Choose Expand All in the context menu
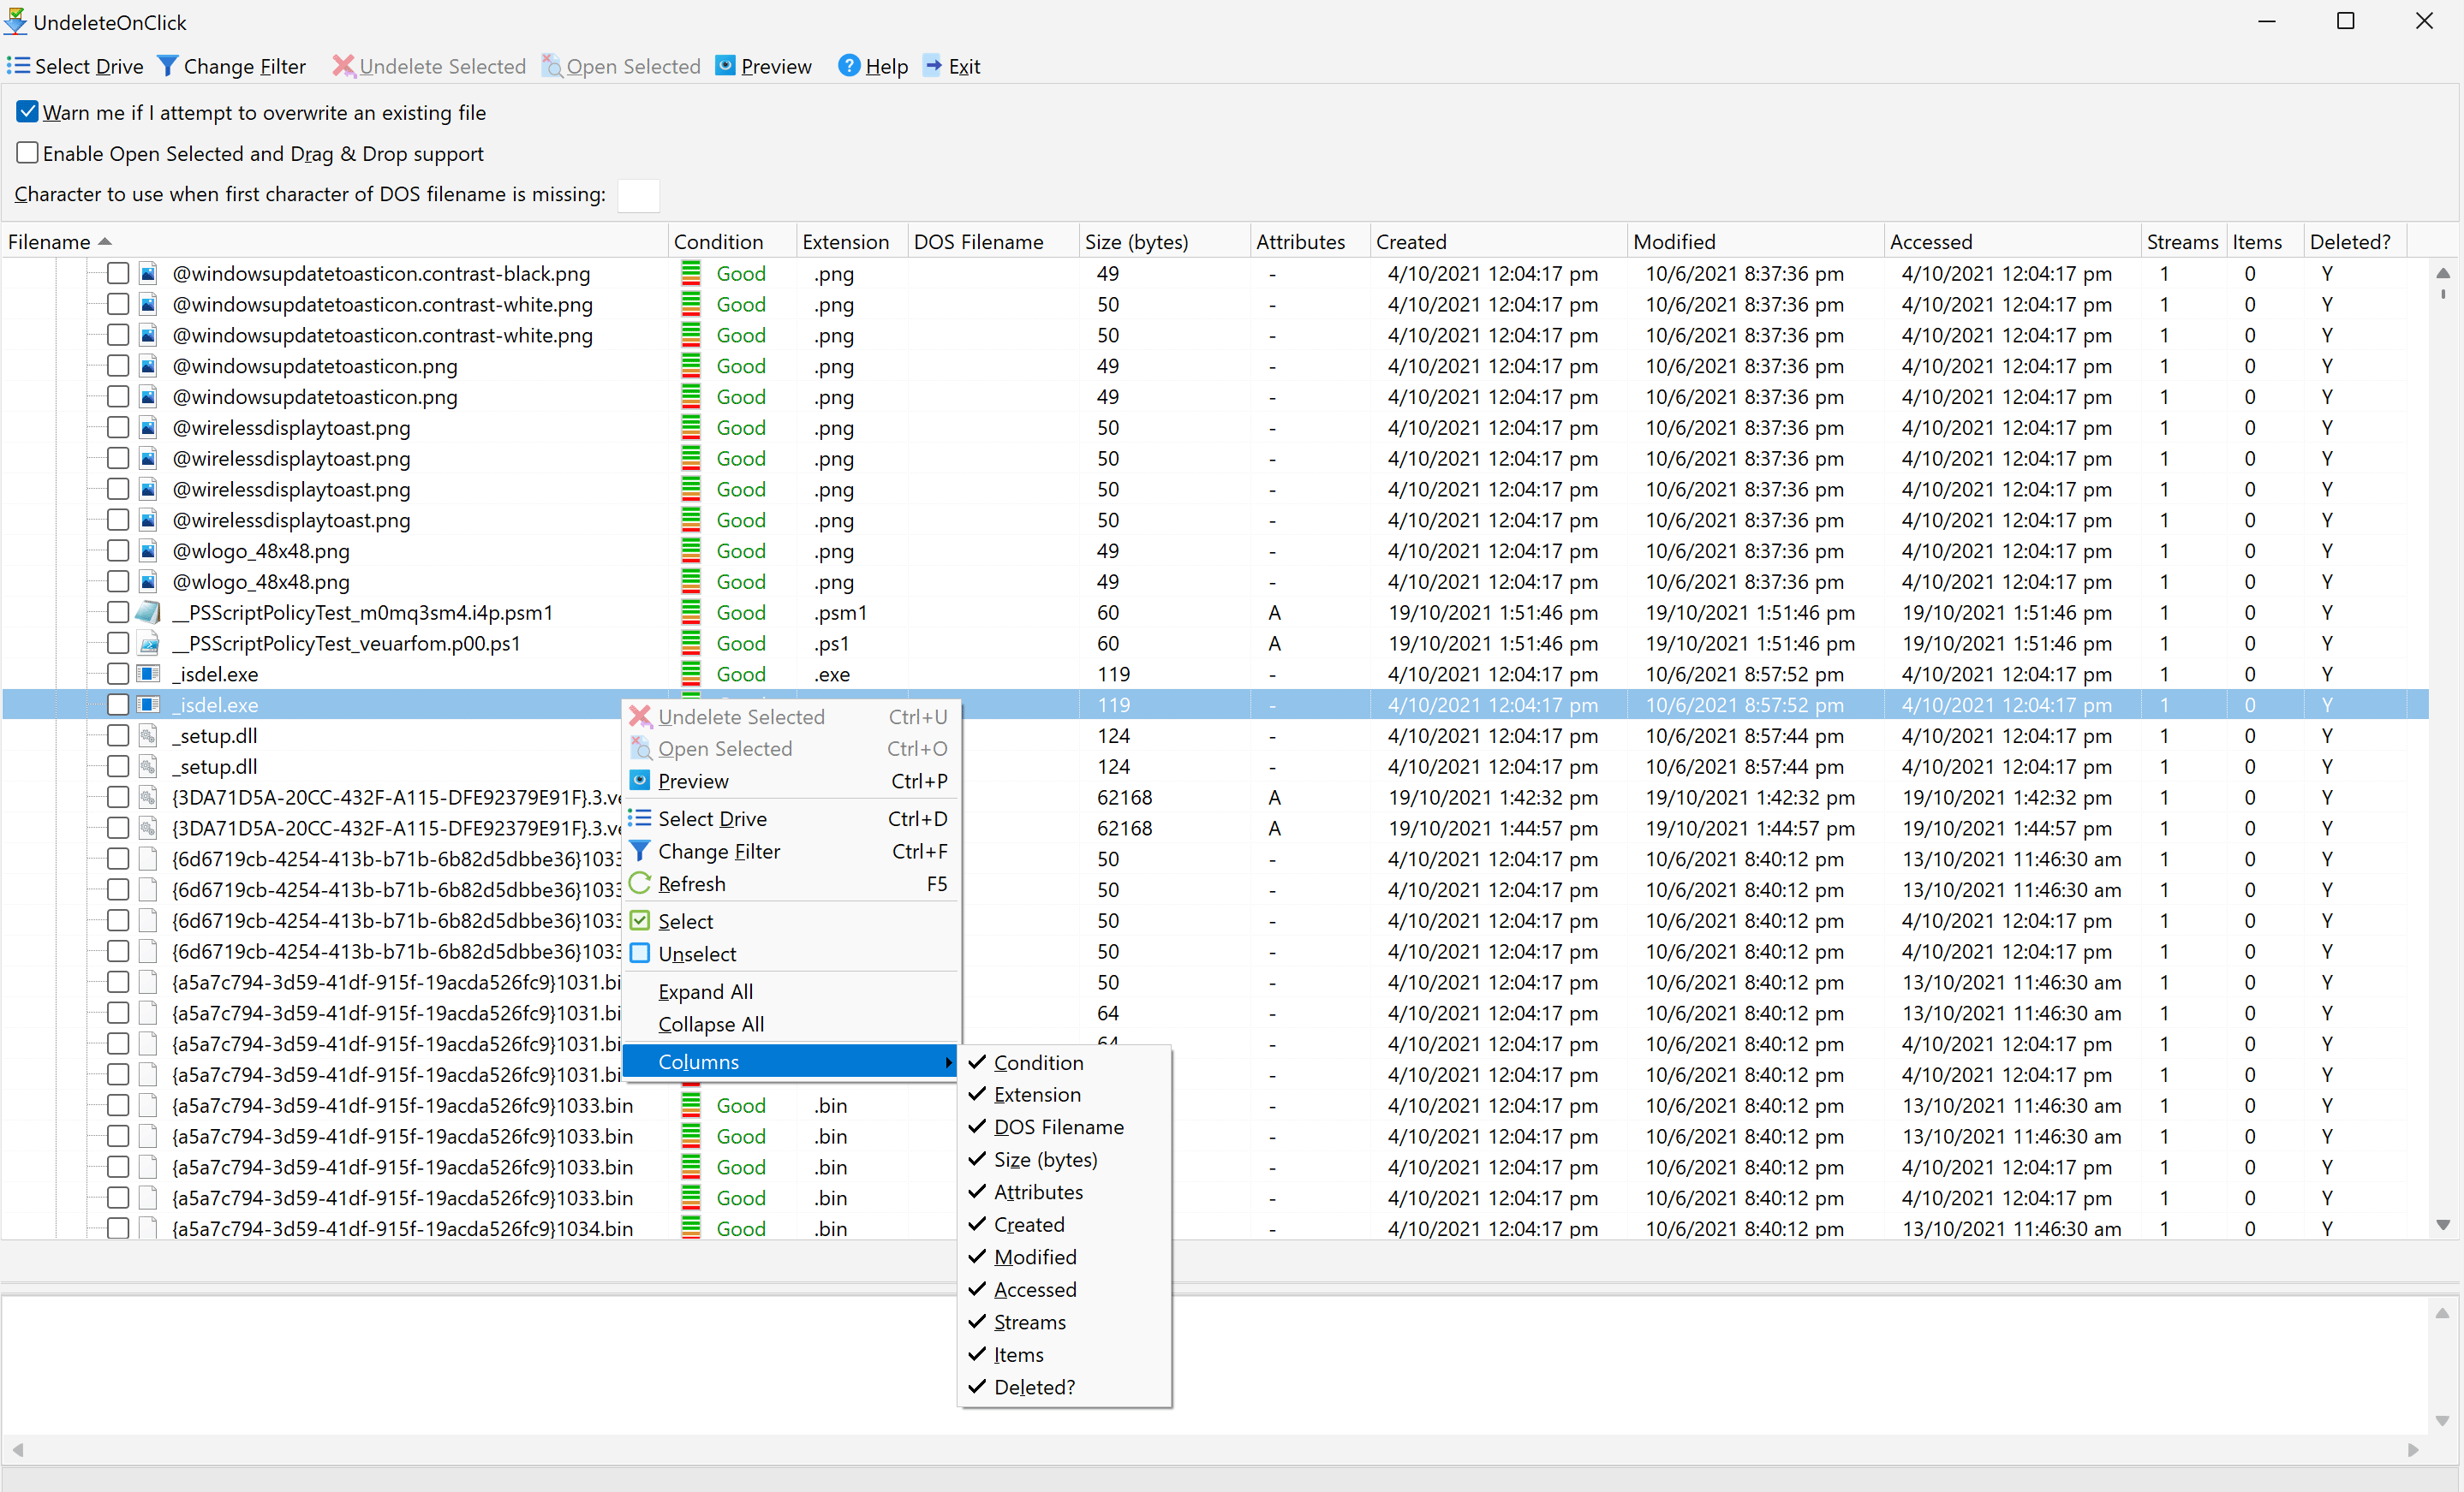 pyautogui.click(x=705, y=991)
